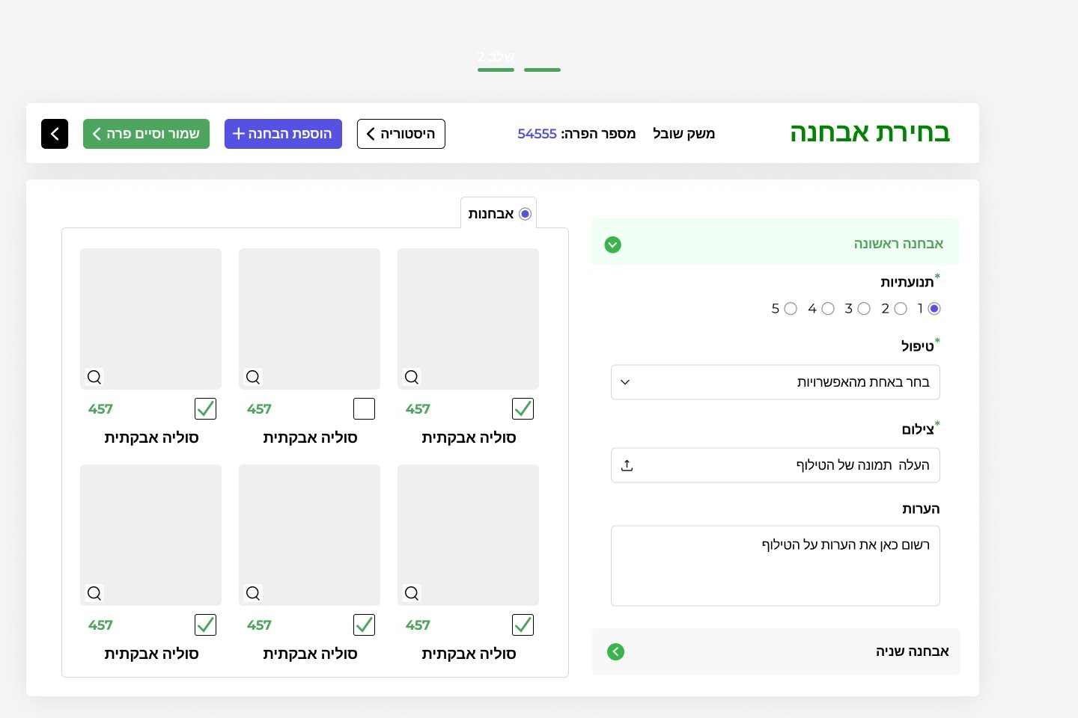
Task: Pick mobility score 5 under תנועתיות
Action: coord(791,309)
